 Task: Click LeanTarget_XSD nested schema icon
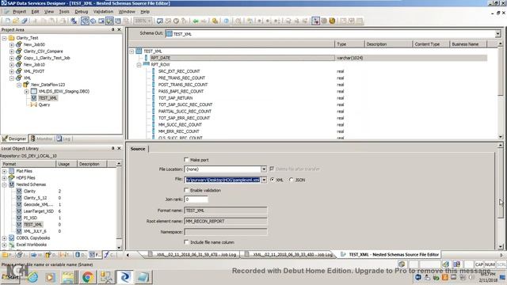(x=19, y=211)
